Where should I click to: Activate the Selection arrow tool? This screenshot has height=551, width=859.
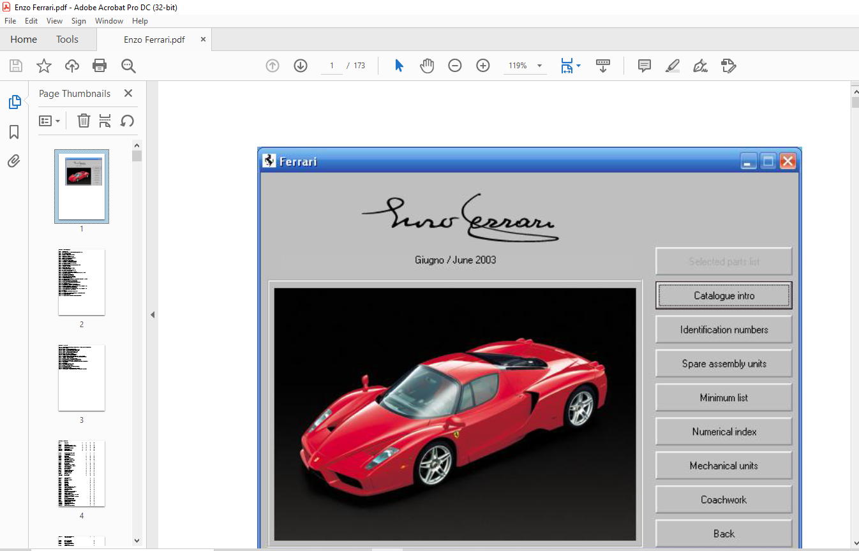pyautogui.click(x=399, y=66)
